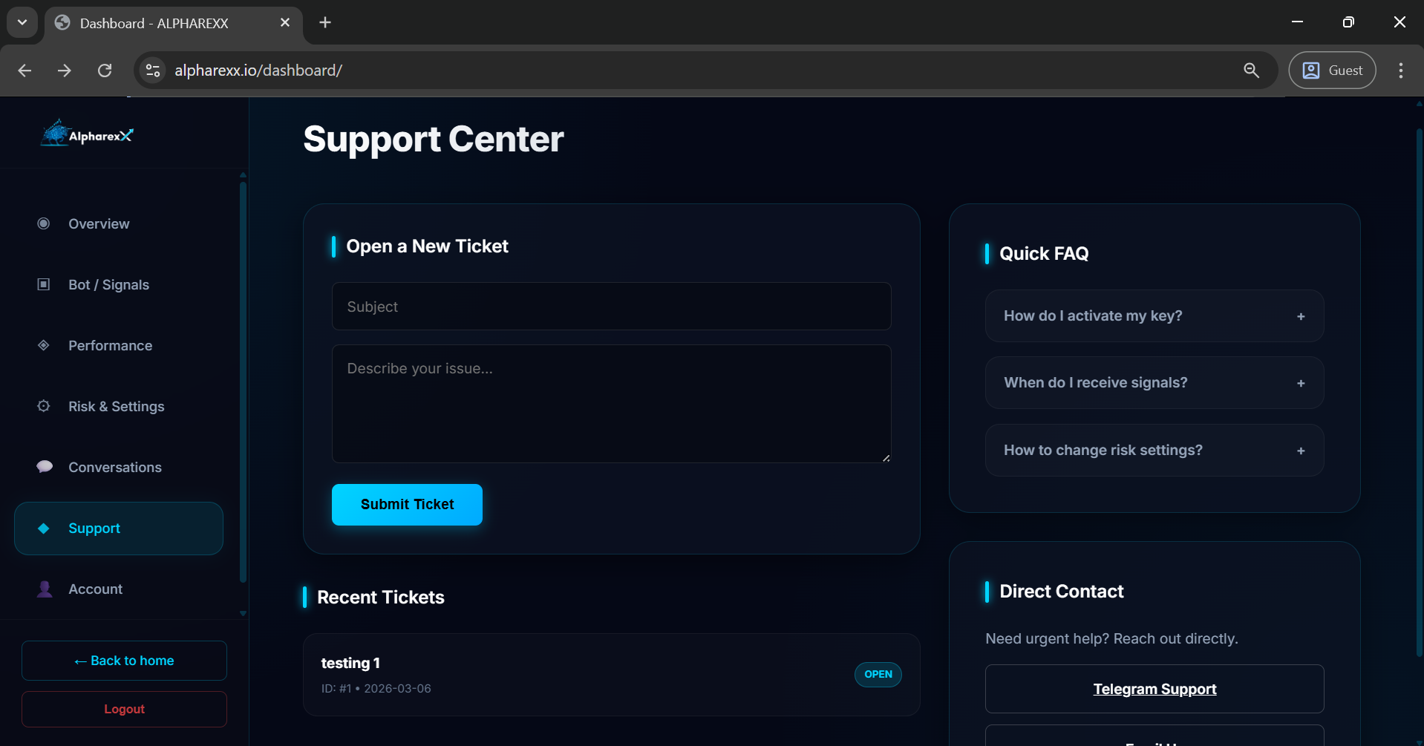Click the AlphareX logo
This screenshot has width=1424, height=746.
[87, 134]
